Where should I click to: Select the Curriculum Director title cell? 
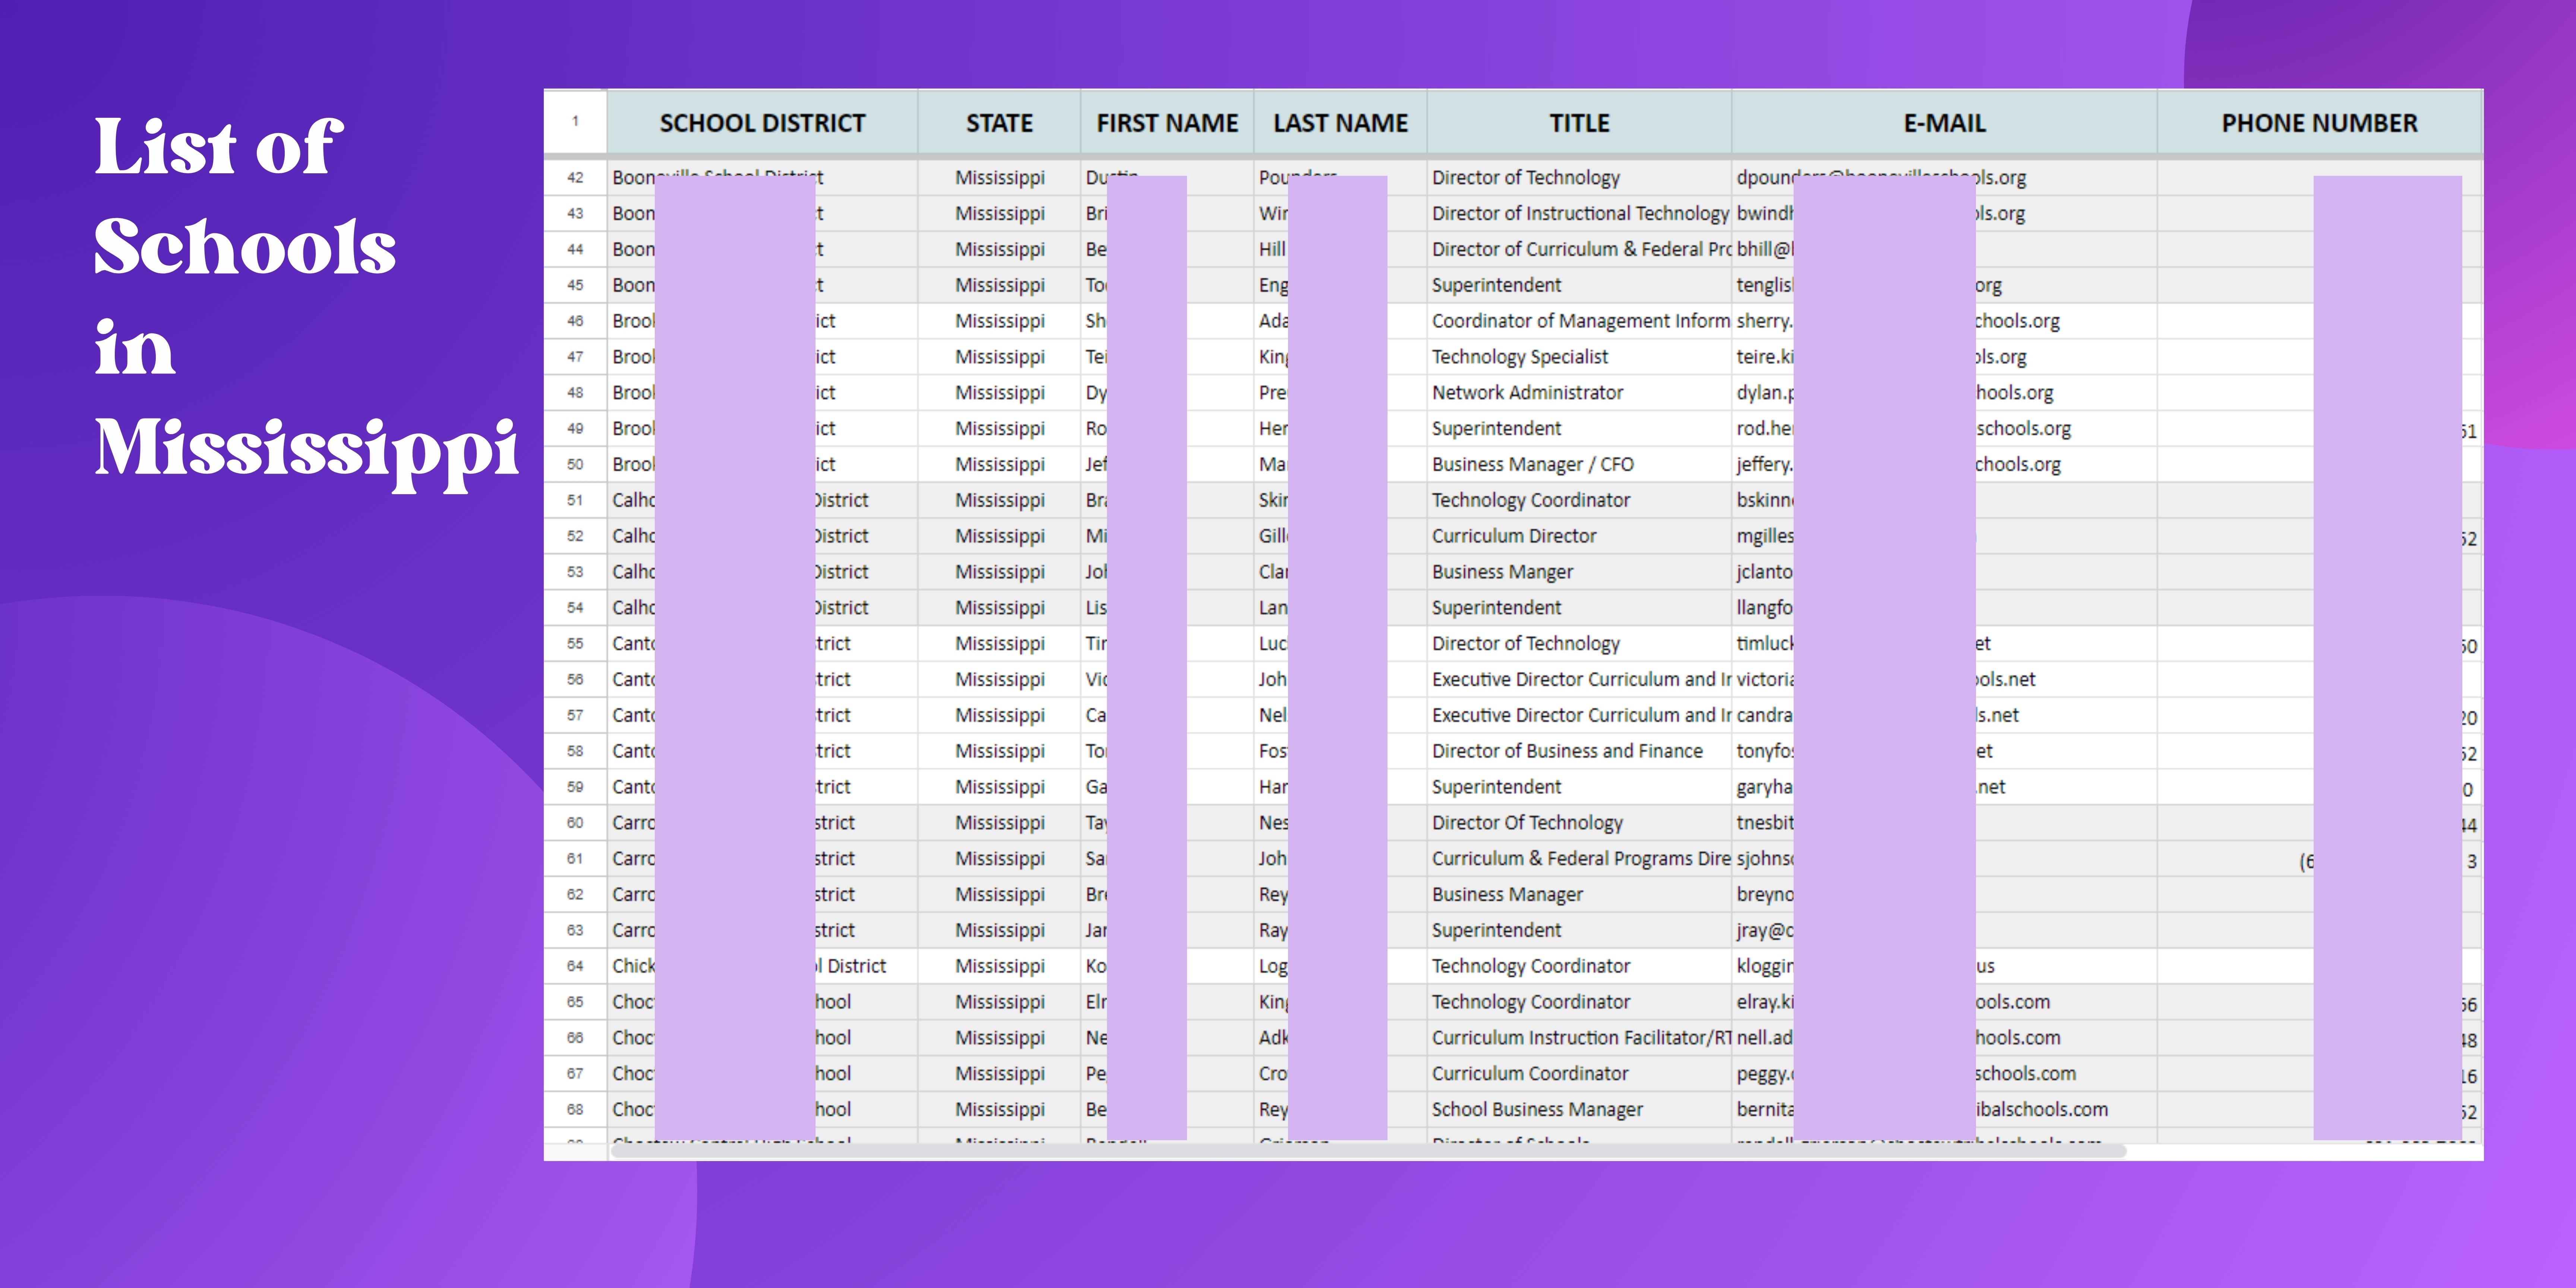pos(1513,536)
